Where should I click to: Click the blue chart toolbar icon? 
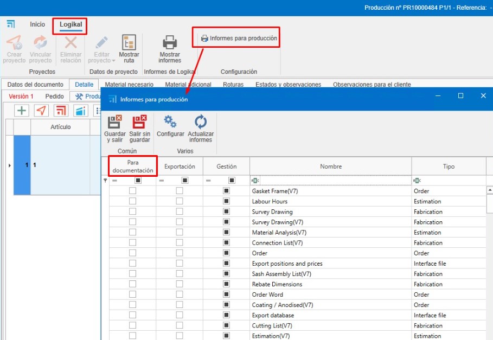click(x=80, y=110)
